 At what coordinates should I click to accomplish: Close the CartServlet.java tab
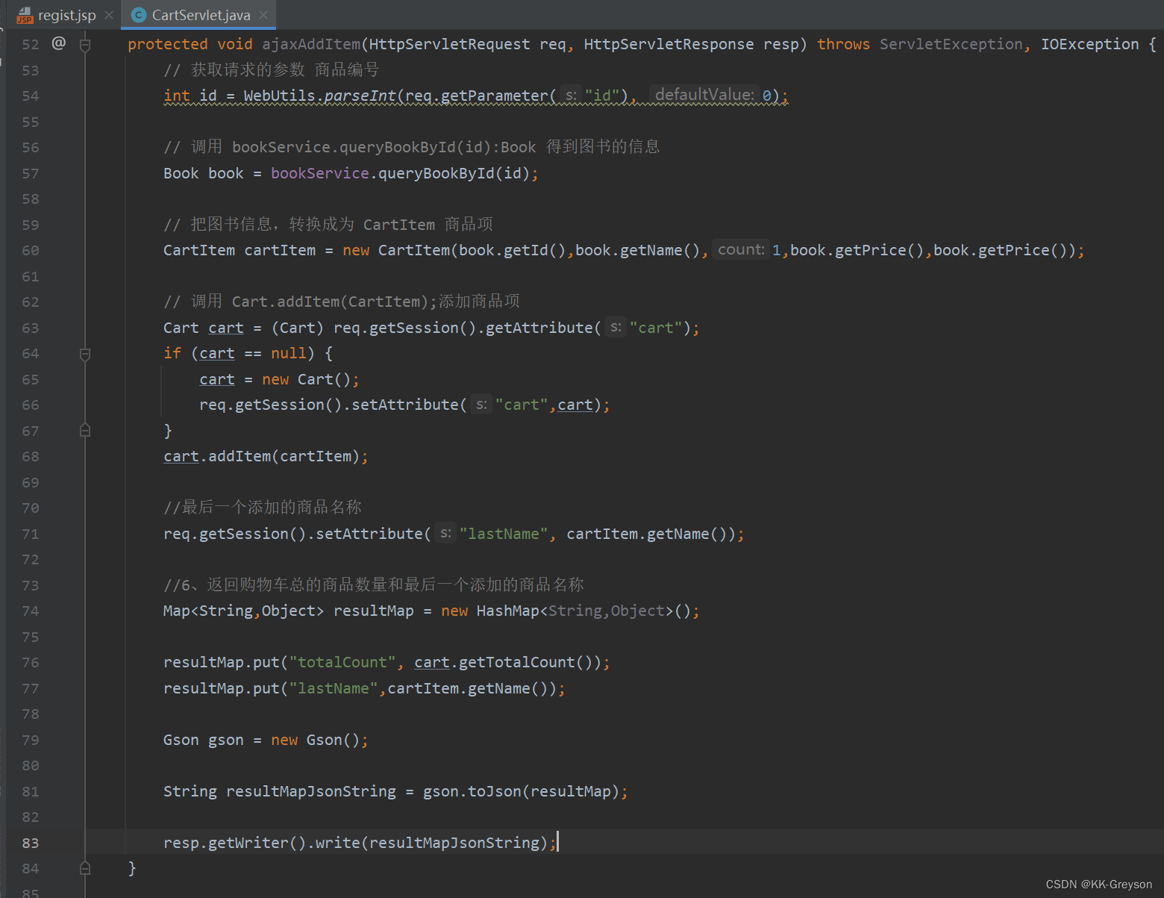pyautogui.click(x=263, y=15)
